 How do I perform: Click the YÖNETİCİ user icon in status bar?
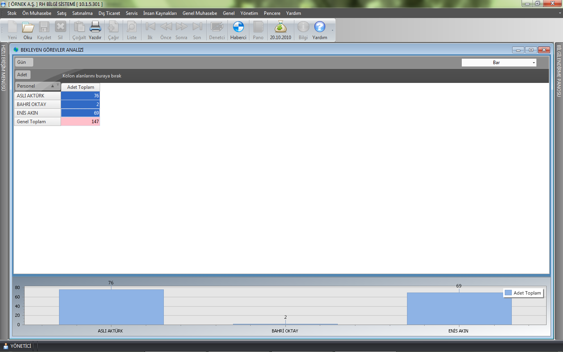pos(5,346)
